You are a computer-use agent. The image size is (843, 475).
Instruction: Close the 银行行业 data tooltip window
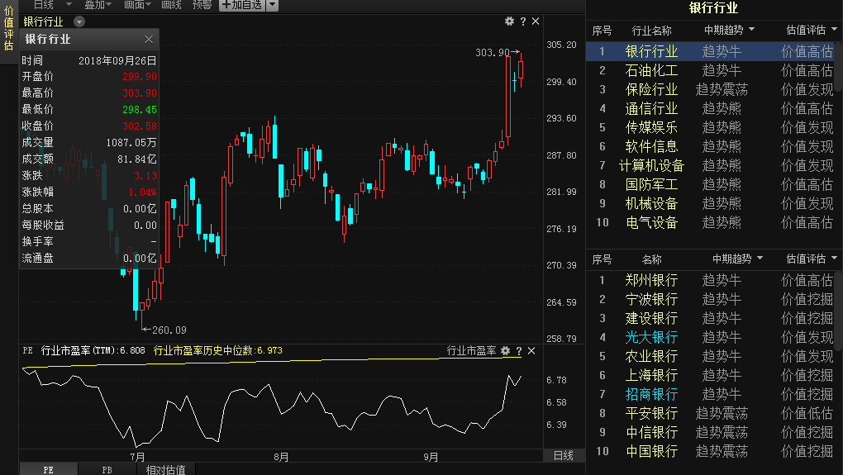(x=149, y=39)
